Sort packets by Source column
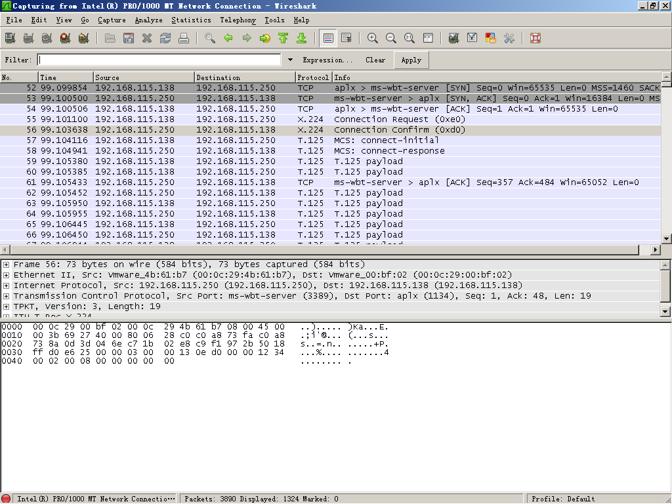672x504 pixels. pyautogui.click(x=144, y=77)
